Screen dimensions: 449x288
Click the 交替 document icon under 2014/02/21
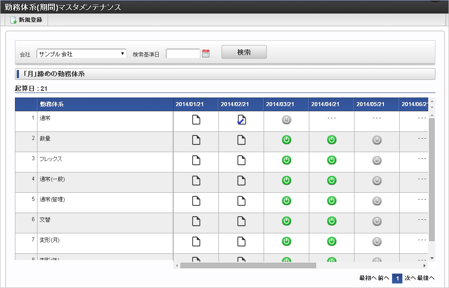tap(241, 221)
